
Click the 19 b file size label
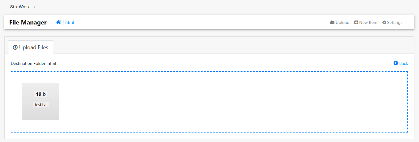tap(41, 94)
